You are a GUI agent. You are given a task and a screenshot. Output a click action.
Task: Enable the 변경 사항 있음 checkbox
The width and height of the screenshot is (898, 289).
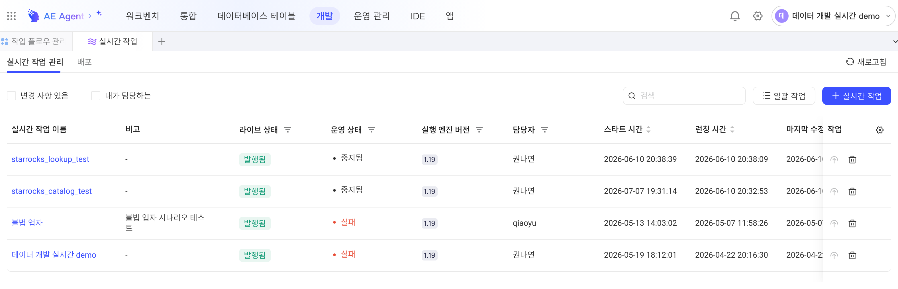pyautogui.click(x=11, y=96)
